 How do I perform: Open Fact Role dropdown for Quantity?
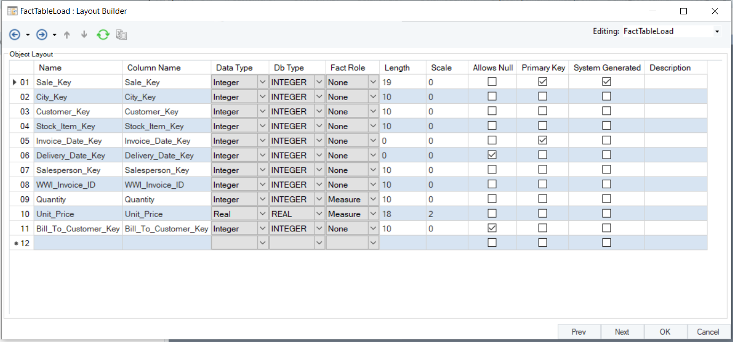373,199
